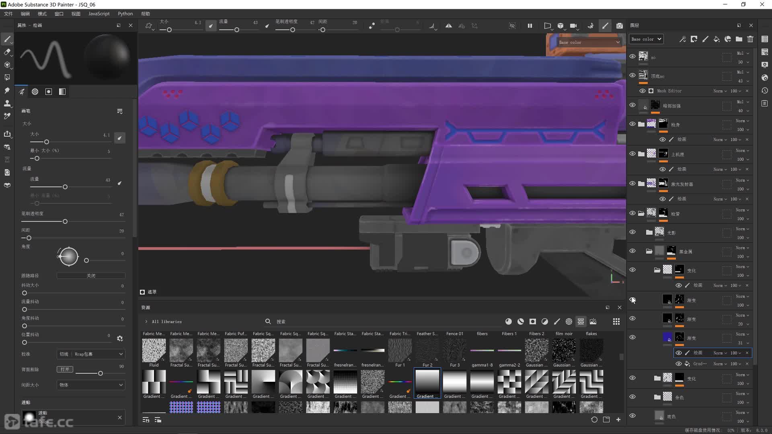Image resolution: width=772 pixels, height=434 pixels.
Task: Click the pause engine icon in top toolbar
Action: 530,26
